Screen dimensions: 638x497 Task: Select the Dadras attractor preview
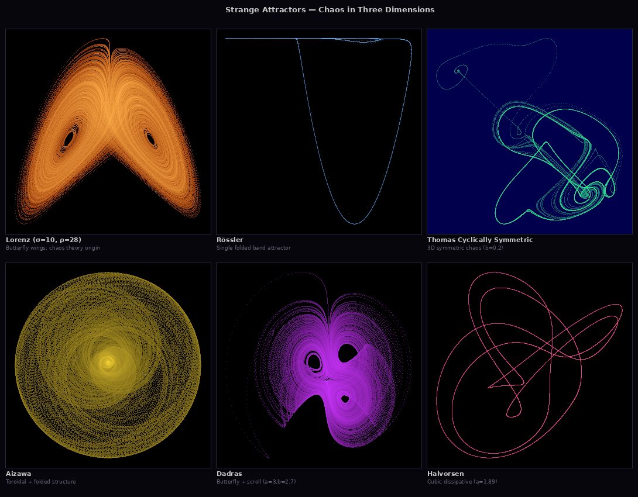(x=318, y=364)
